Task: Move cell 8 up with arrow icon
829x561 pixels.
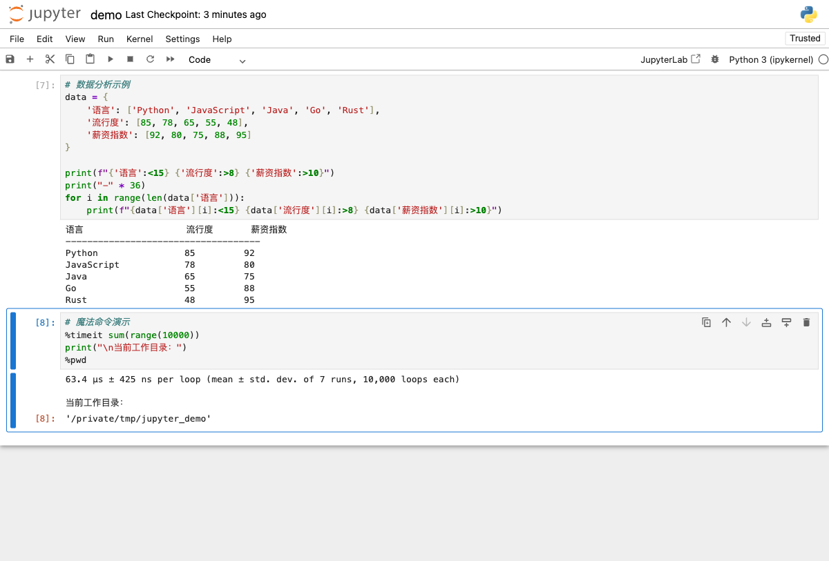Action: point(726,322)
